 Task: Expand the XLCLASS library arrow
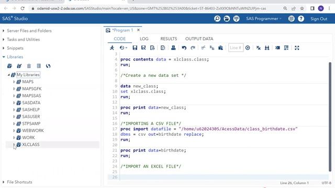pyautogui.click(x=14, y=145)
